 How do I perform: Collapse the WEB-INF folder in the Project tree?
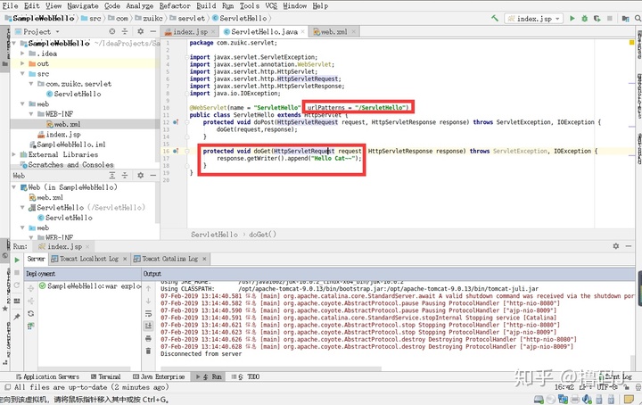31,114
